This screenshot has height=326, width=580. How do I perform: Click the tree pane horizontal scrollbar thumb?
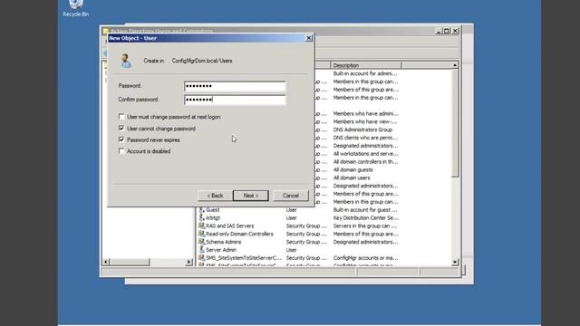(x=130, y=262)
